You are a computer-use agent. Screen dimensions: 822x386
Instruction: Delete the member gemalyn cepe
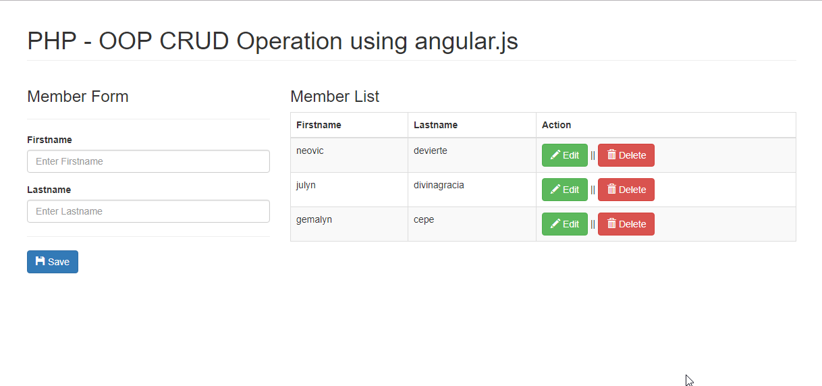(626, 224)
